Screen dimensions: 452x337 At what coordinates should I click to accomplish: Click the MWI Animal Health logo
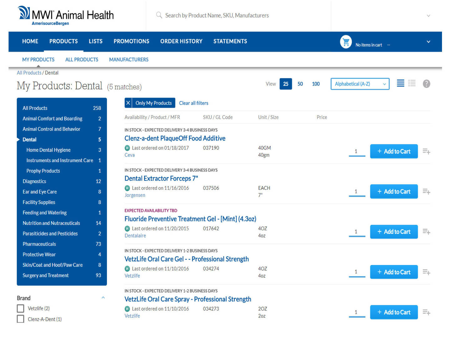(x=66, y=15)
